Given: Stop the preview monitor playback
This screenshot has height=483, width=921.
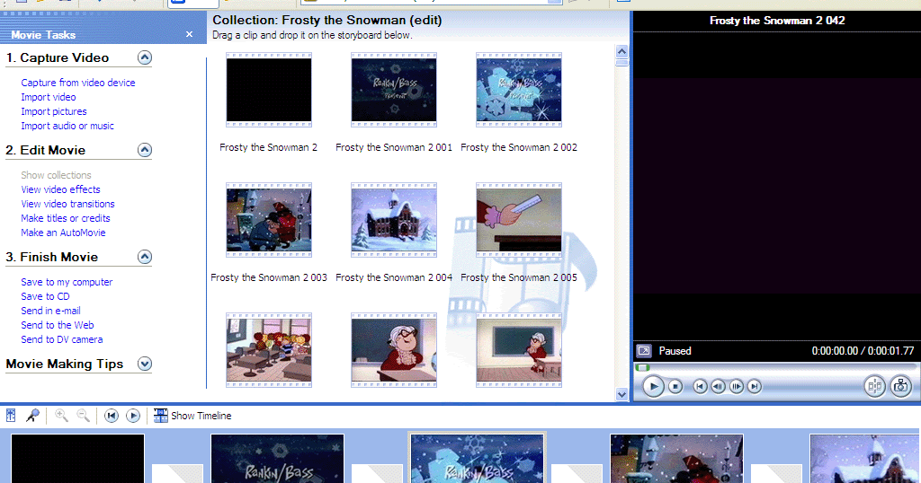Looking at the screenshot, I should pyautogui.click(x=675, y=386).
